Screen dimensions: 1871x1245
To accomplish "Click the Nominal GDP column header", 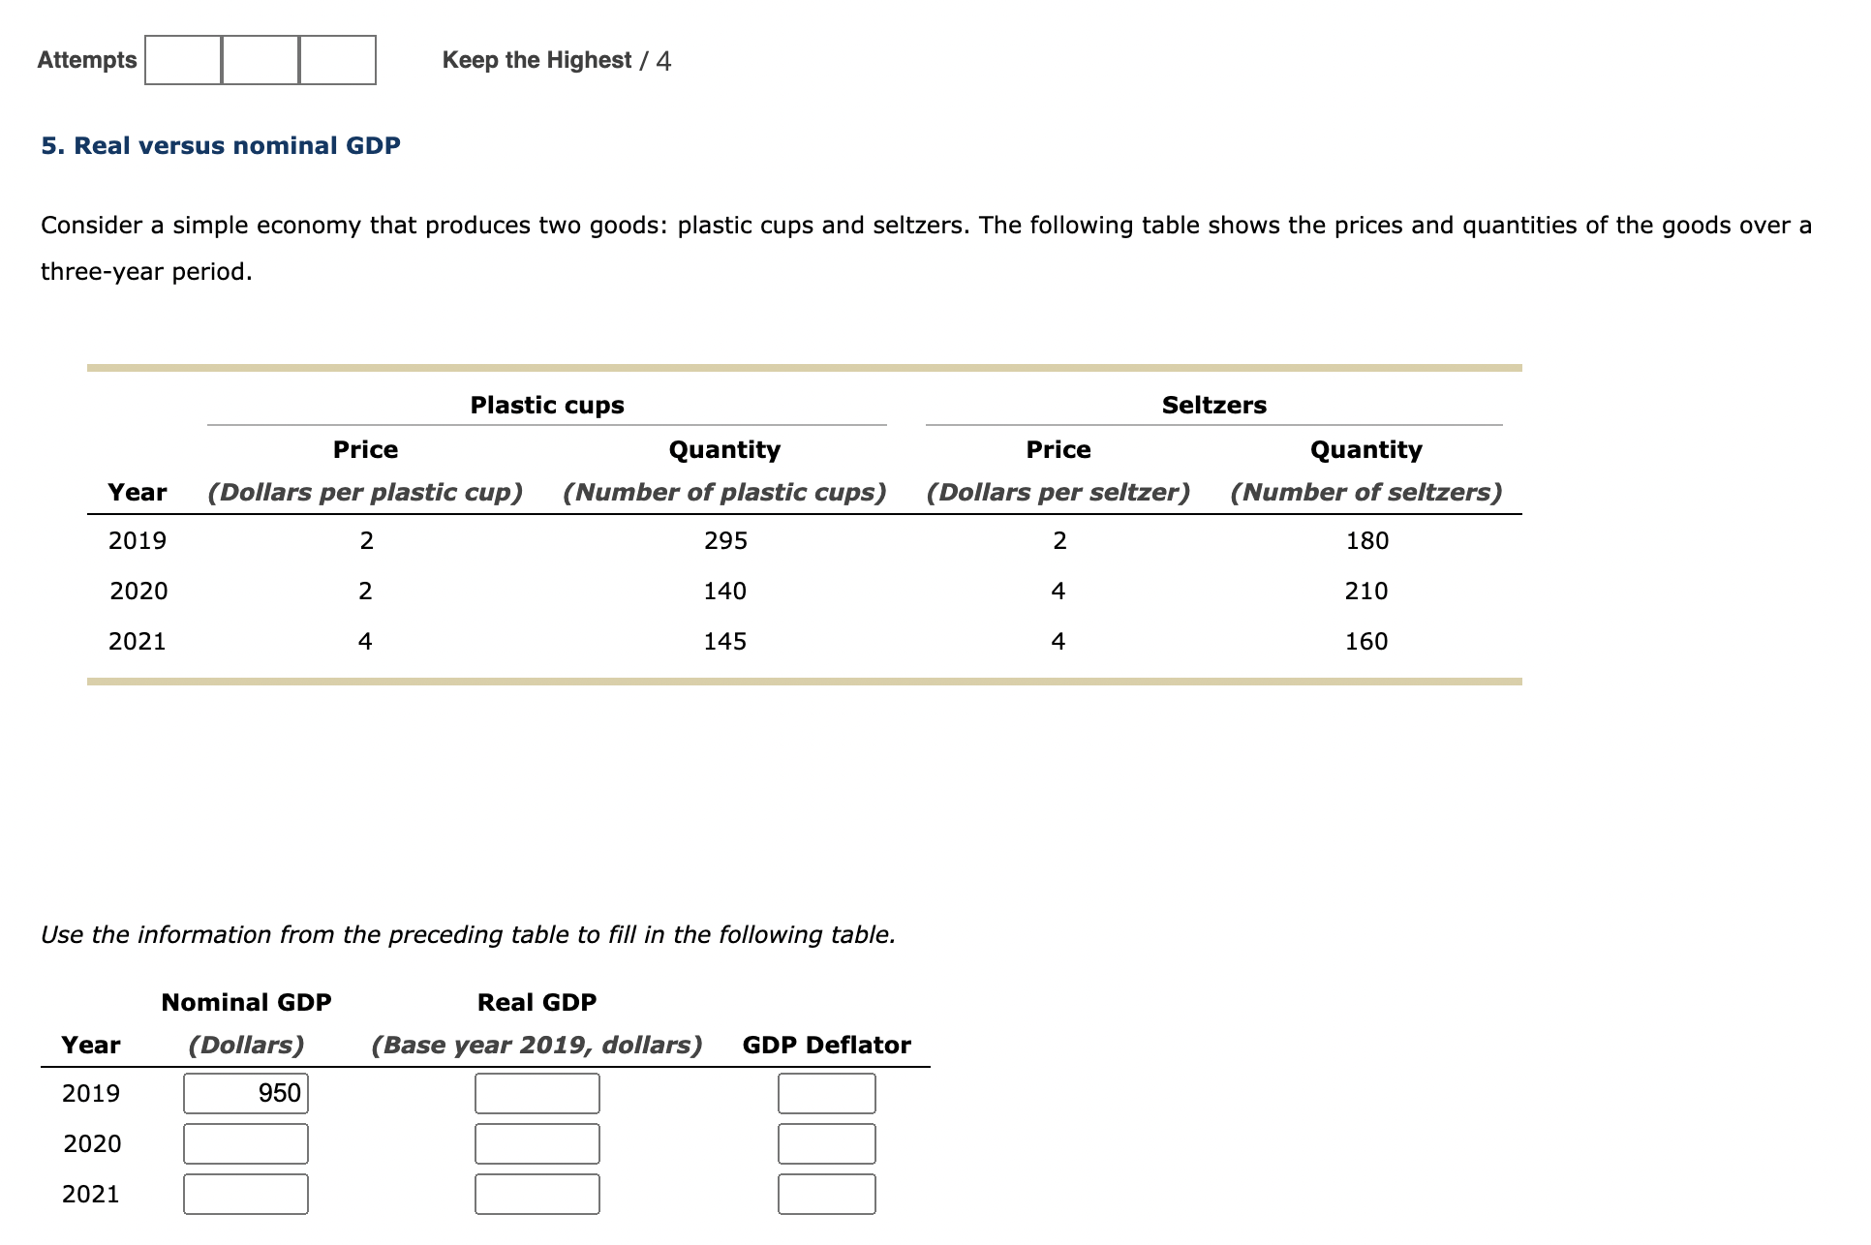I will [x=246, y=1002].
